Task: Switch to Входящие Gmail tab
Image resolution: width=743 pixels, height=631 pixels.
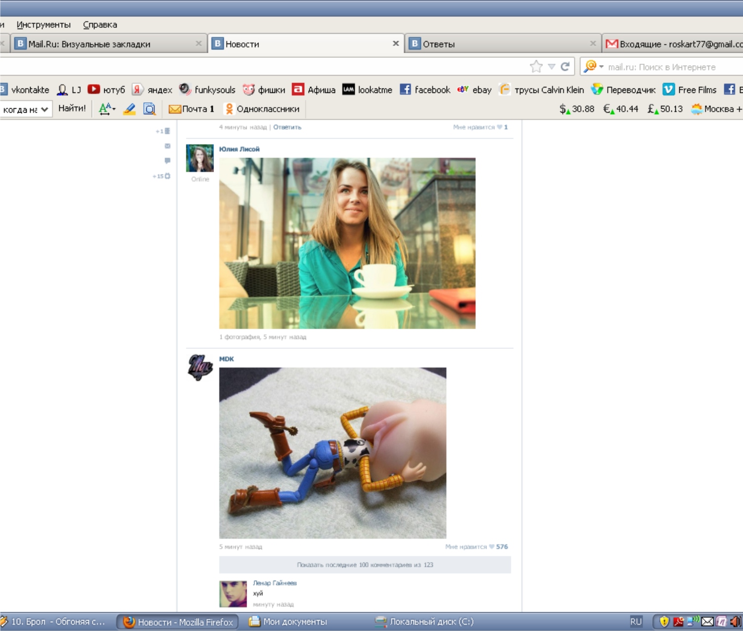Action: [674, 44]
